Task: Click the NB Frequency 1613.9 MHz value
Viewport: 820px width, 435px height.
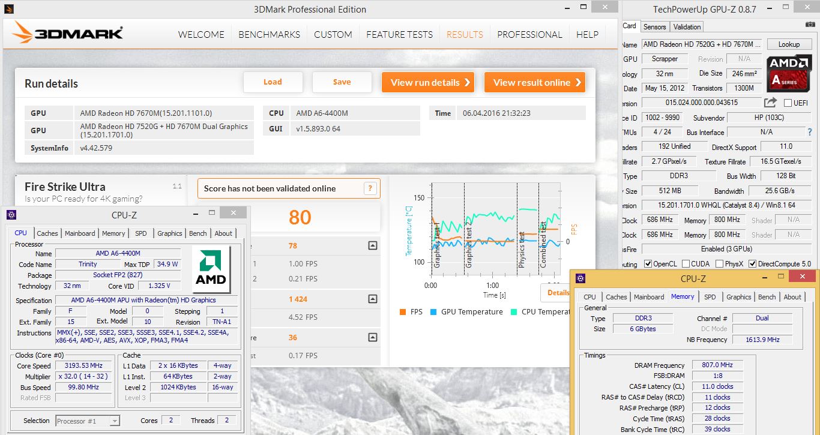Action: tap(762, 340)
